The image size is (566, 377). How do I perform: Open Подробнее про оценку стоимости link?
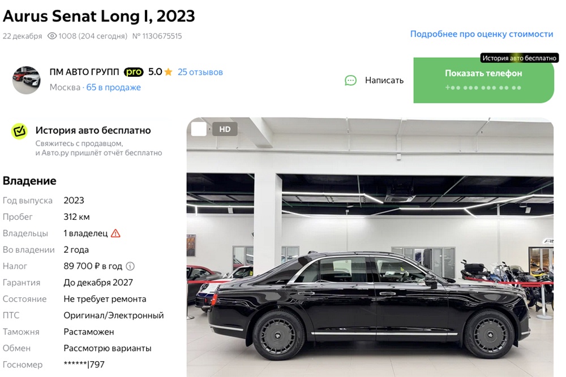(x=482, y=34)
